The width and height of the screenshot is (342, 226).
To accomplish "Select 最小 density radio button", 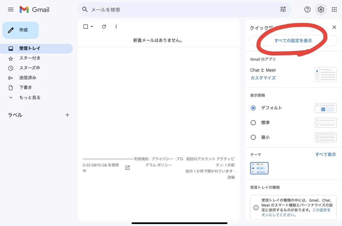I will [253, 137].
